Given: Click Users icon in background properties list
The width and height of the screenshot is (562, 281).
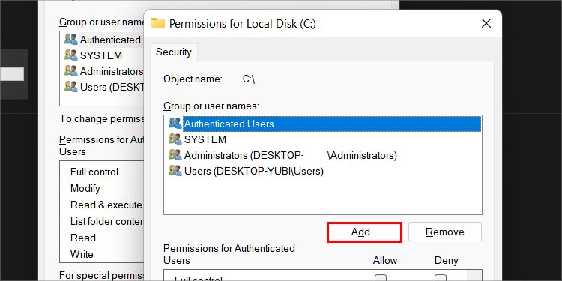Looking at the screenshot, I should point(70,87).
